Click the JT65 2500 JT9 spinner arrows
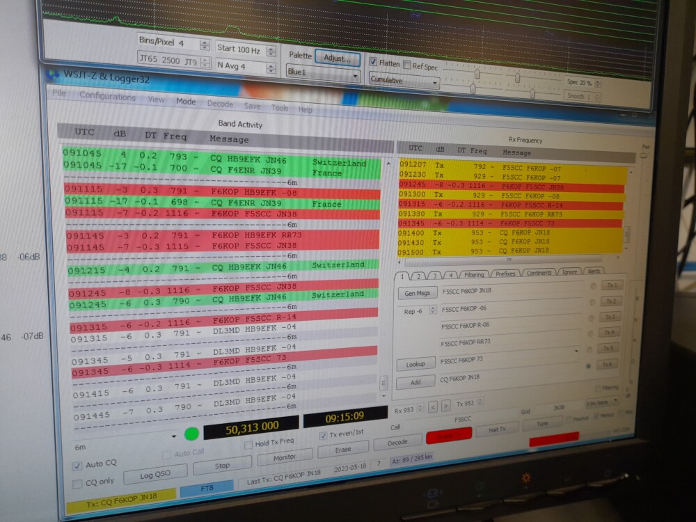Screen dimensions: 696x522 [204, 62]
